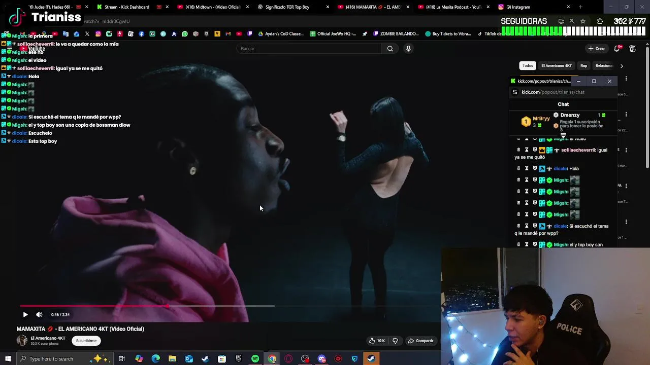Switch to La Mesita Podcast tab
This screenshot has width=650, height=365.
tap(453, 7)
